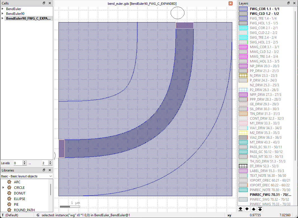Decrease the minimum hierarchy level
298x218 pixels.
click(x=25, y=164)
